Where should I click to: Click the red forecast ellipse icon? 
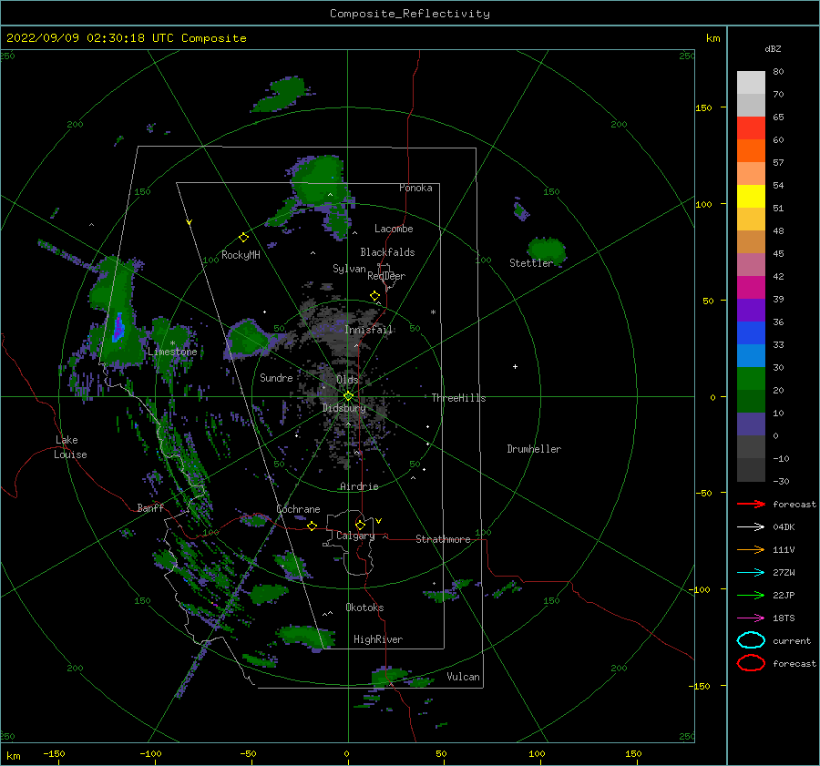[751, 663]
